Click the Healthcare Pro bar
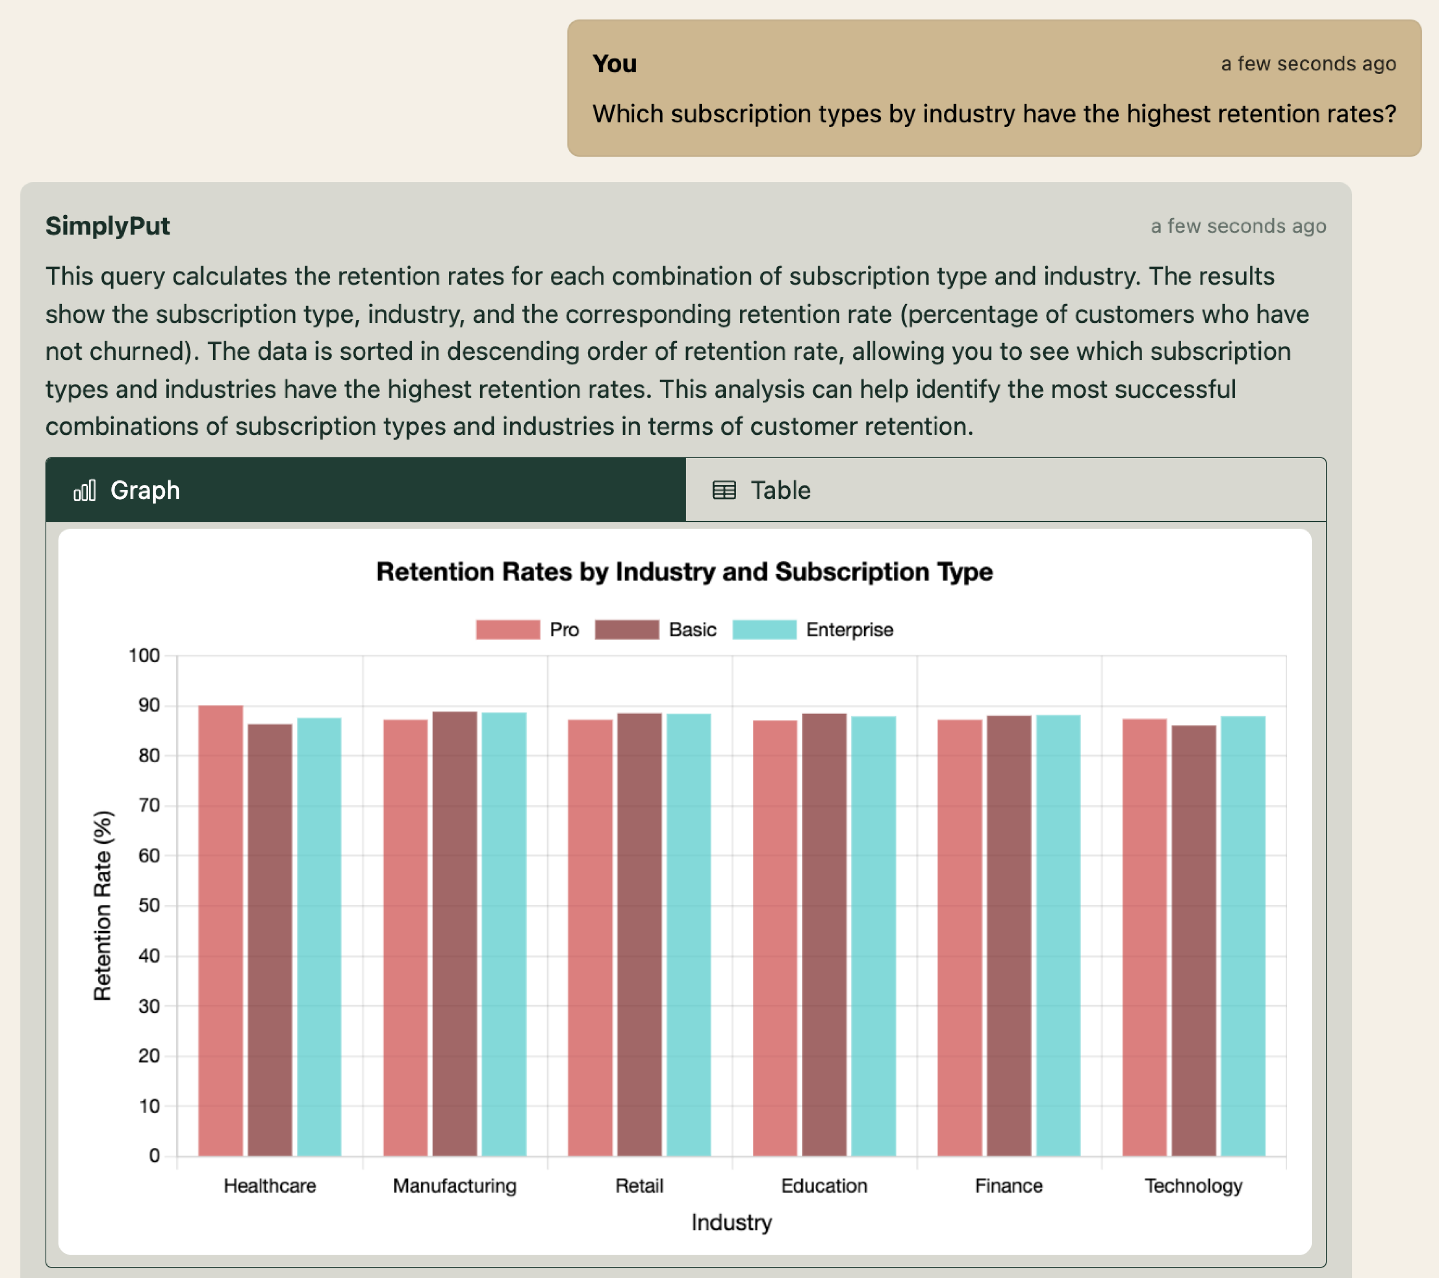The image size is (1439, 1278). coord(220,930)
